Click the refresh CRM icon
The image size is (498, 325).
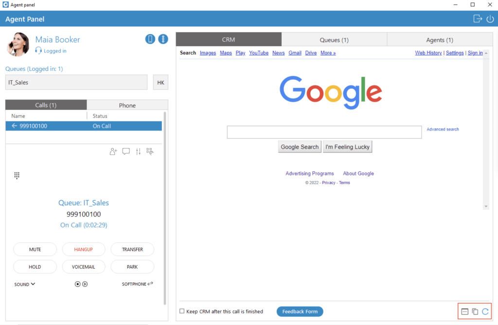(485, 311)
